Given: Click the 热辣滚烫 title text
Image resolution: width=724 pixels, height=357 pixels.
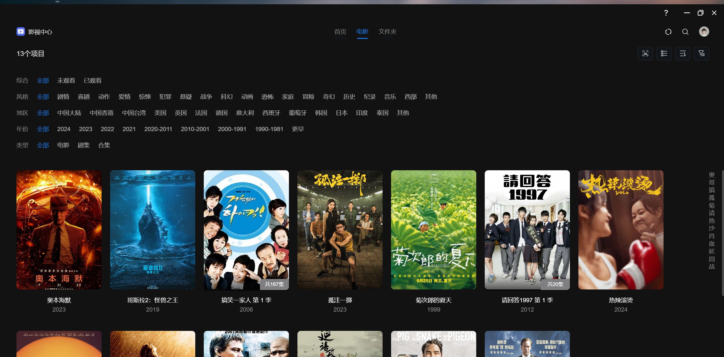Looking at the screenshot, I should click(x=621, y=300).
